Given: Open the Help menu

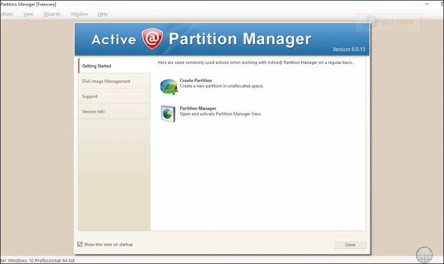Looking at the screenshot, I should pyautogui.click(x=103, y=14).
